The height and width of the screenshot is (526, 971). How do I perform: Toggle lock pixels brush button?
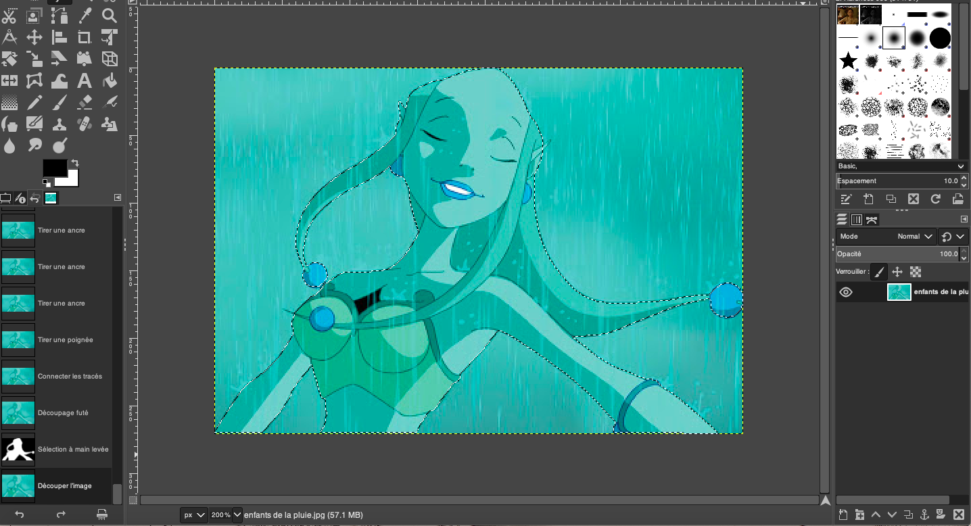[x=878, y=272]
